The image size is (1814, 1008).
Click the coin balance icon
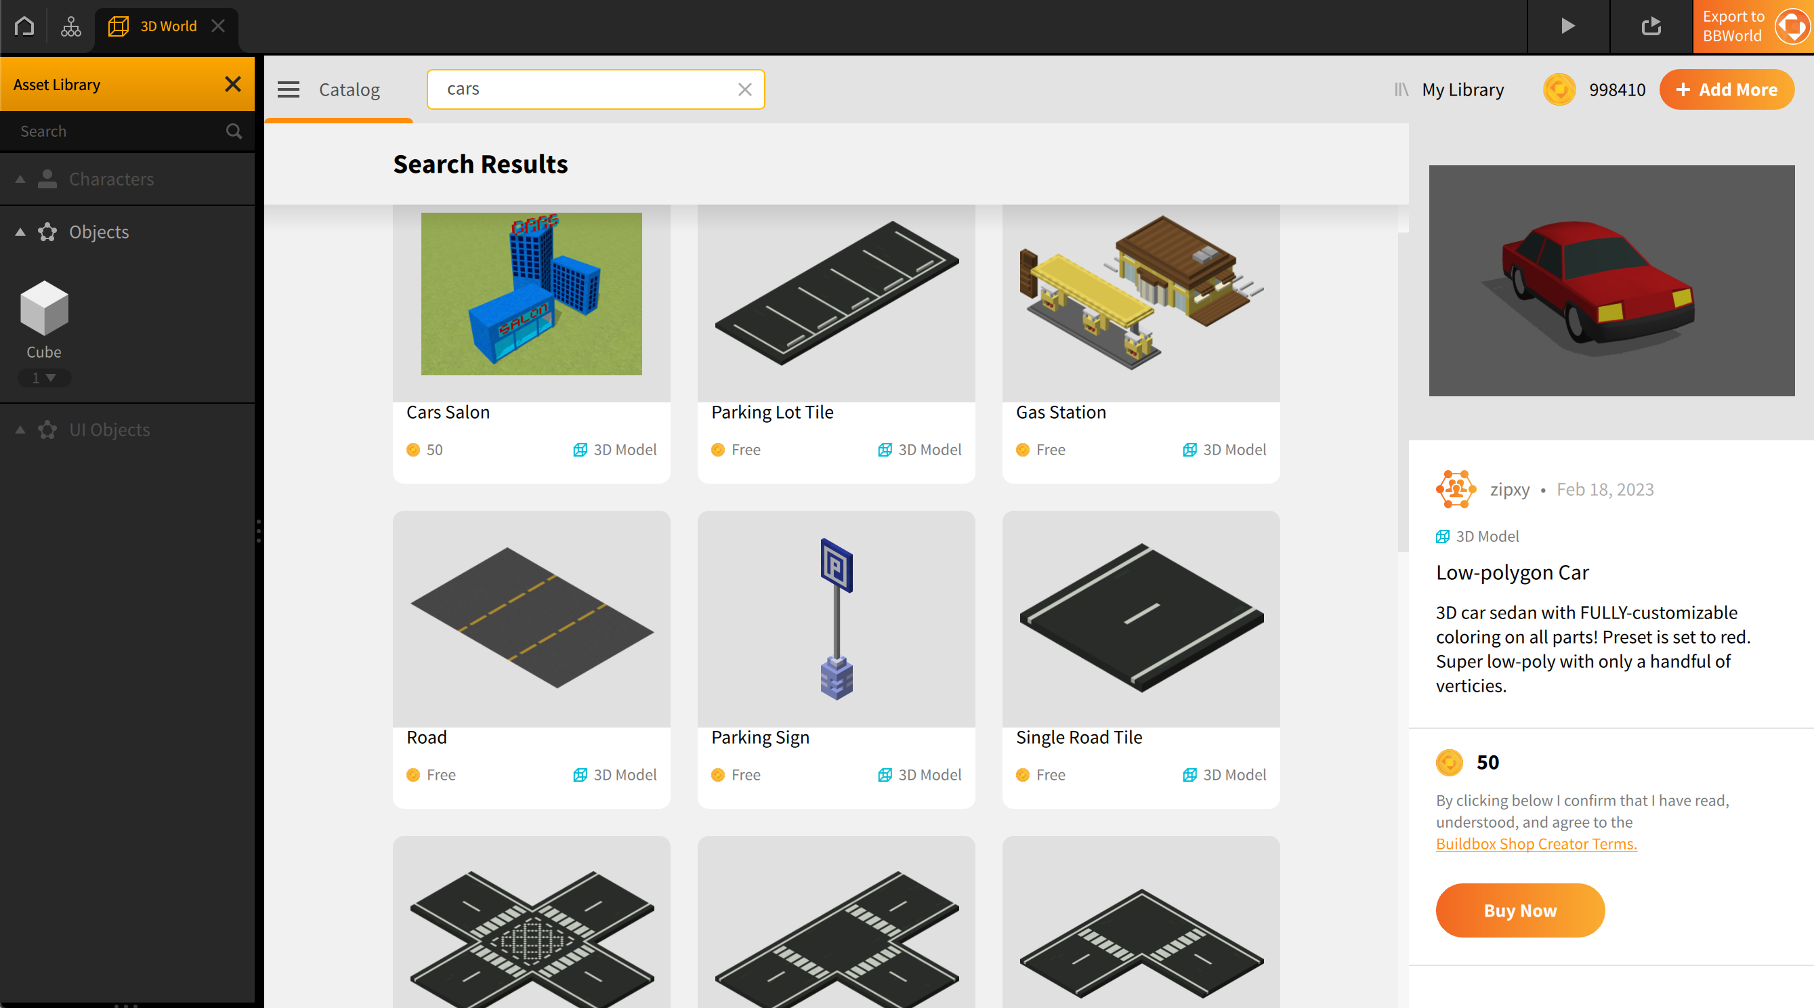coord(1559,89)
